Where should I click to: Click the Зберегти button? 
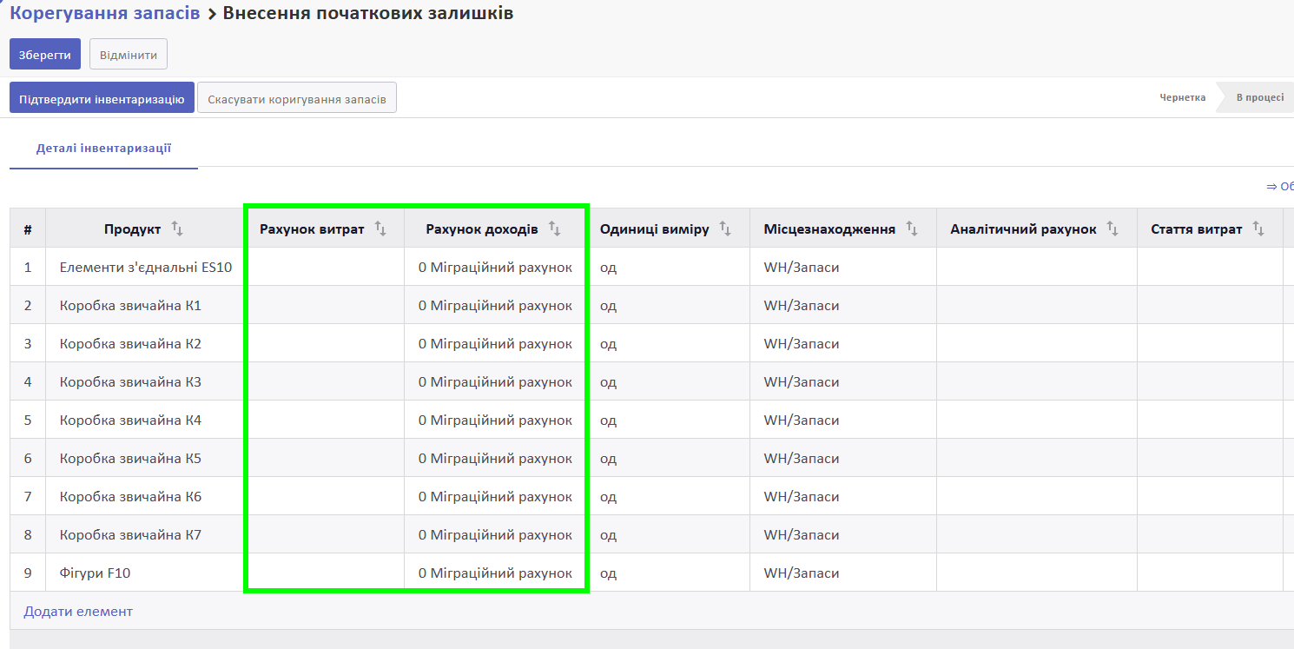coord(45,54)
